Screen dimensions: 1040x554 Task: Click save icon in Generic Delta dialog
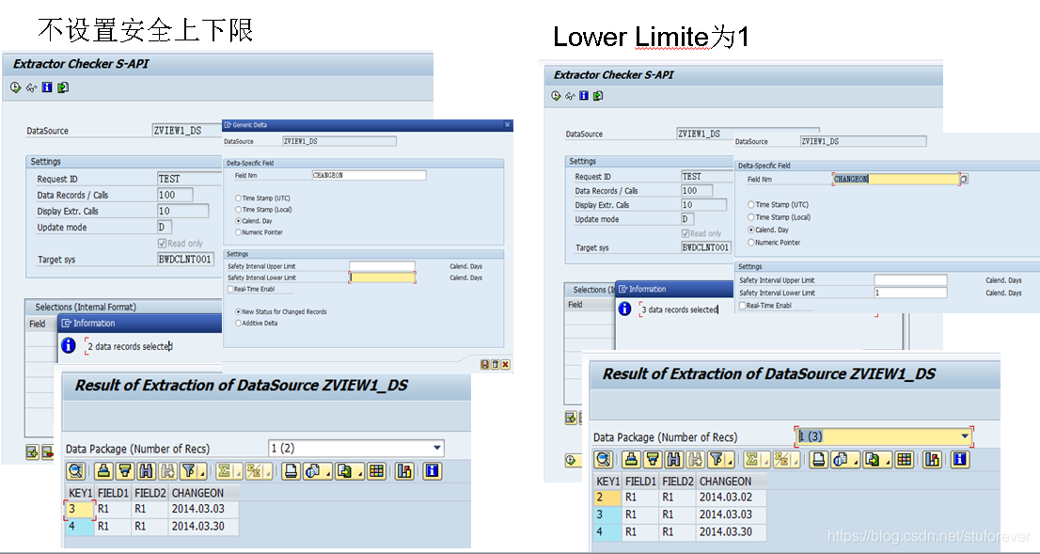(485, 365)
